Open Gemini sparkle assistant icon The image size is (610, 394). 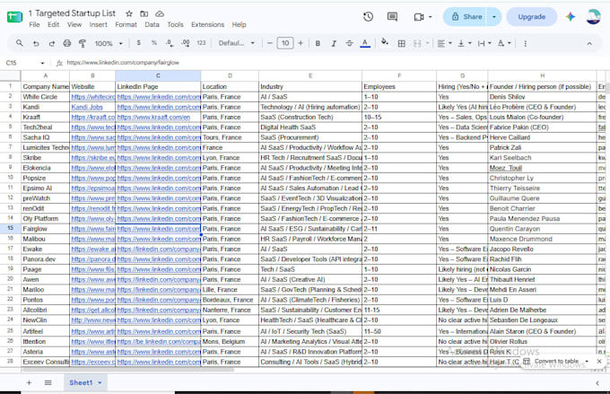pyautogui.click(x=571, y=17)
